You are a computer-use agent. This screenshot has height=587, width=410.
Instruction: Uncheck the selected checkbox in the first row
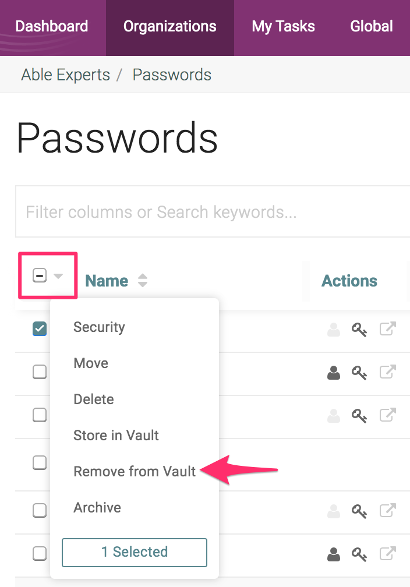pyautogui.click(x=39, y=329)
